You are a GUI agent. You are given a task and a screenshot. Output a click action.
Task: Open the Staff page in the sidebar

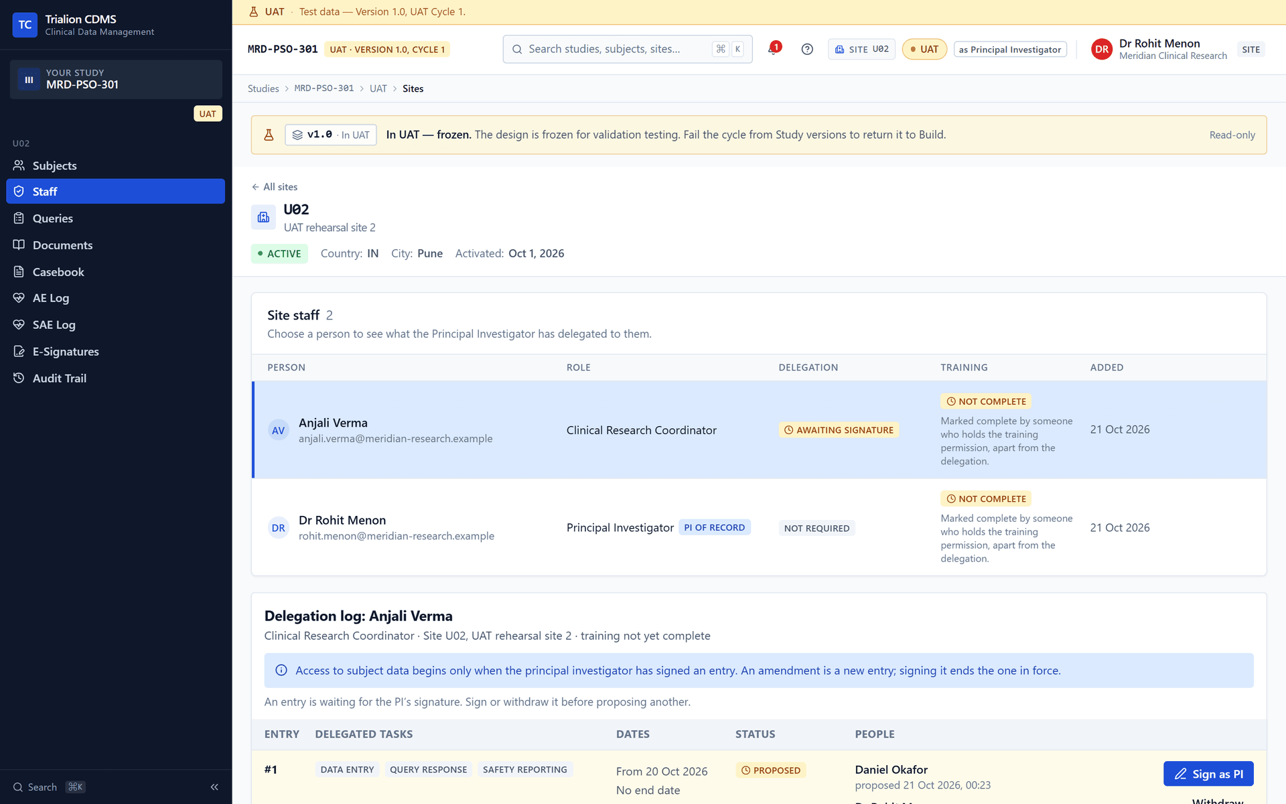tap(115, 192)
